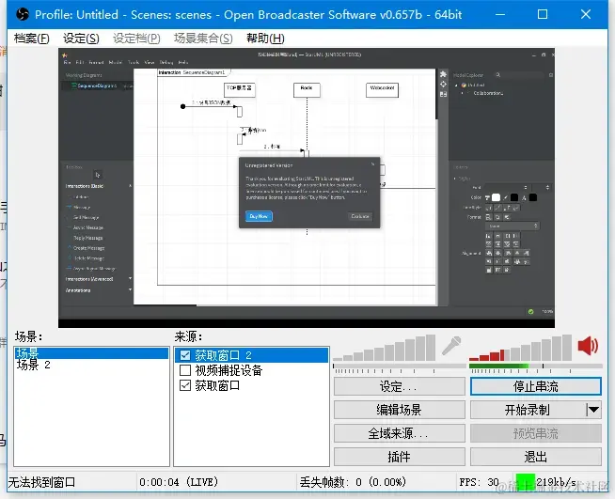The image size is (615, 499).
Task: Click the OBS logo in the title bar
Action: pos(23,14)
